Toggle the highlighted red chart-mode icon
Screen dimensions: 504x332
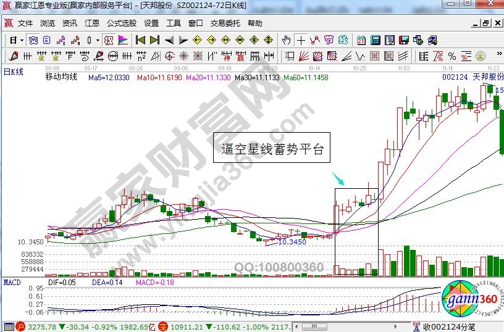[108, 40]
